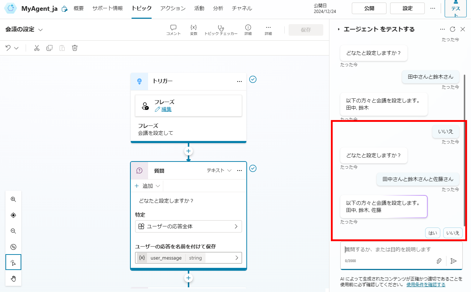The height and width of the screenshot is (292, 471).
Task: Click the paperclip attach file icon
Action: pyautogui.click(x=439, y=261)
